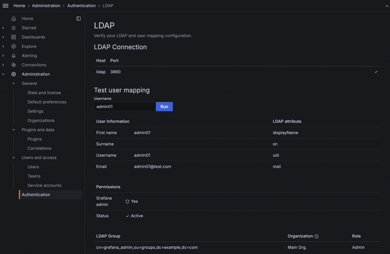Click the Connections icon in sidebar
The width and height of the screenshot is (390, 254).
tap(14, 65)
